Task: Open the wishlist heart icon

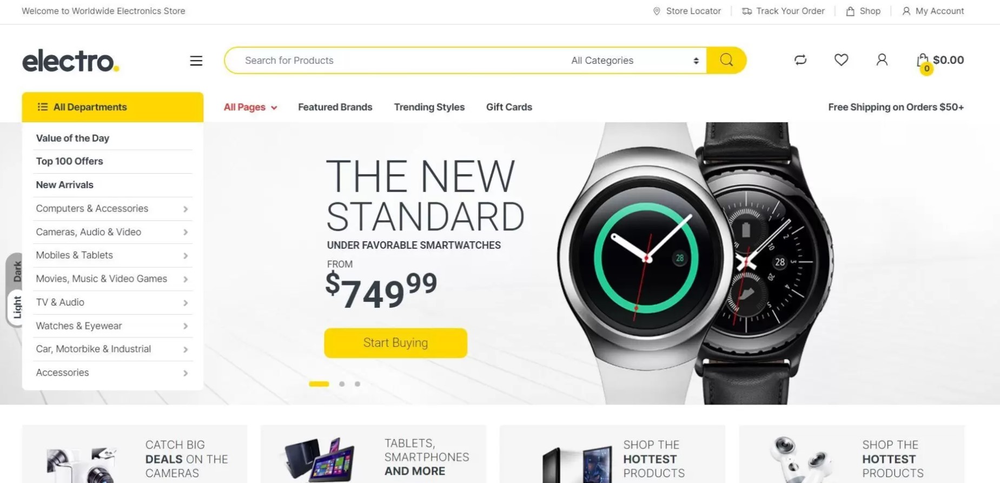Action: coord(841,59)
